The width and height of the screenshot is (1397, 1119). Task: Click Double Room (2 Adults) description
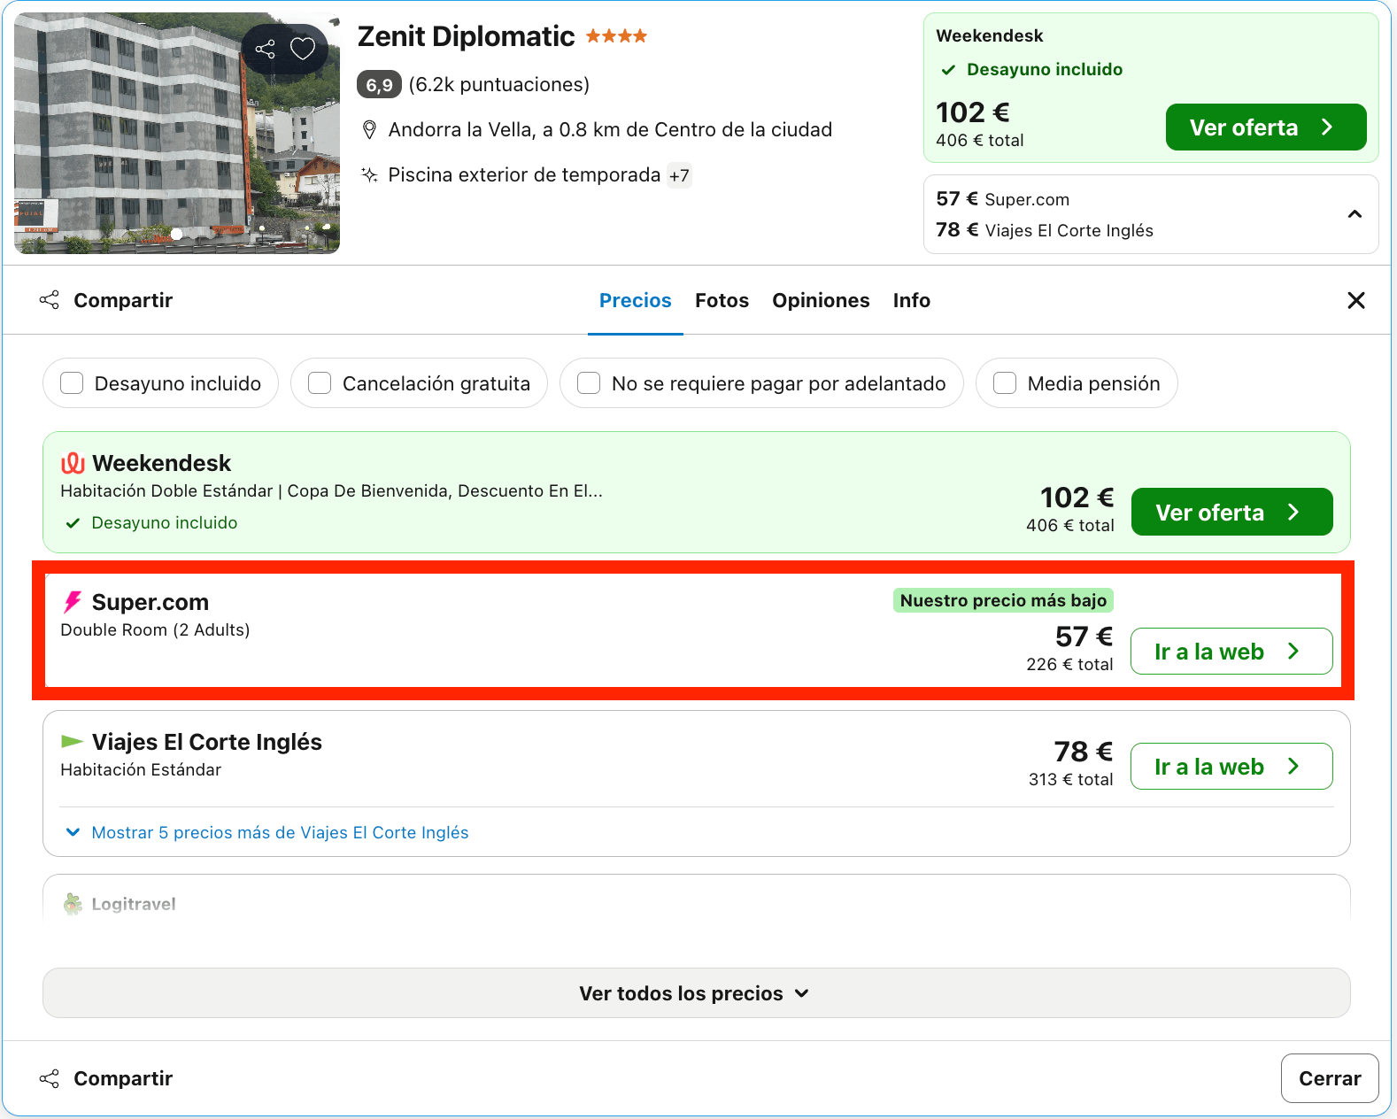click(x=155, y=630)
